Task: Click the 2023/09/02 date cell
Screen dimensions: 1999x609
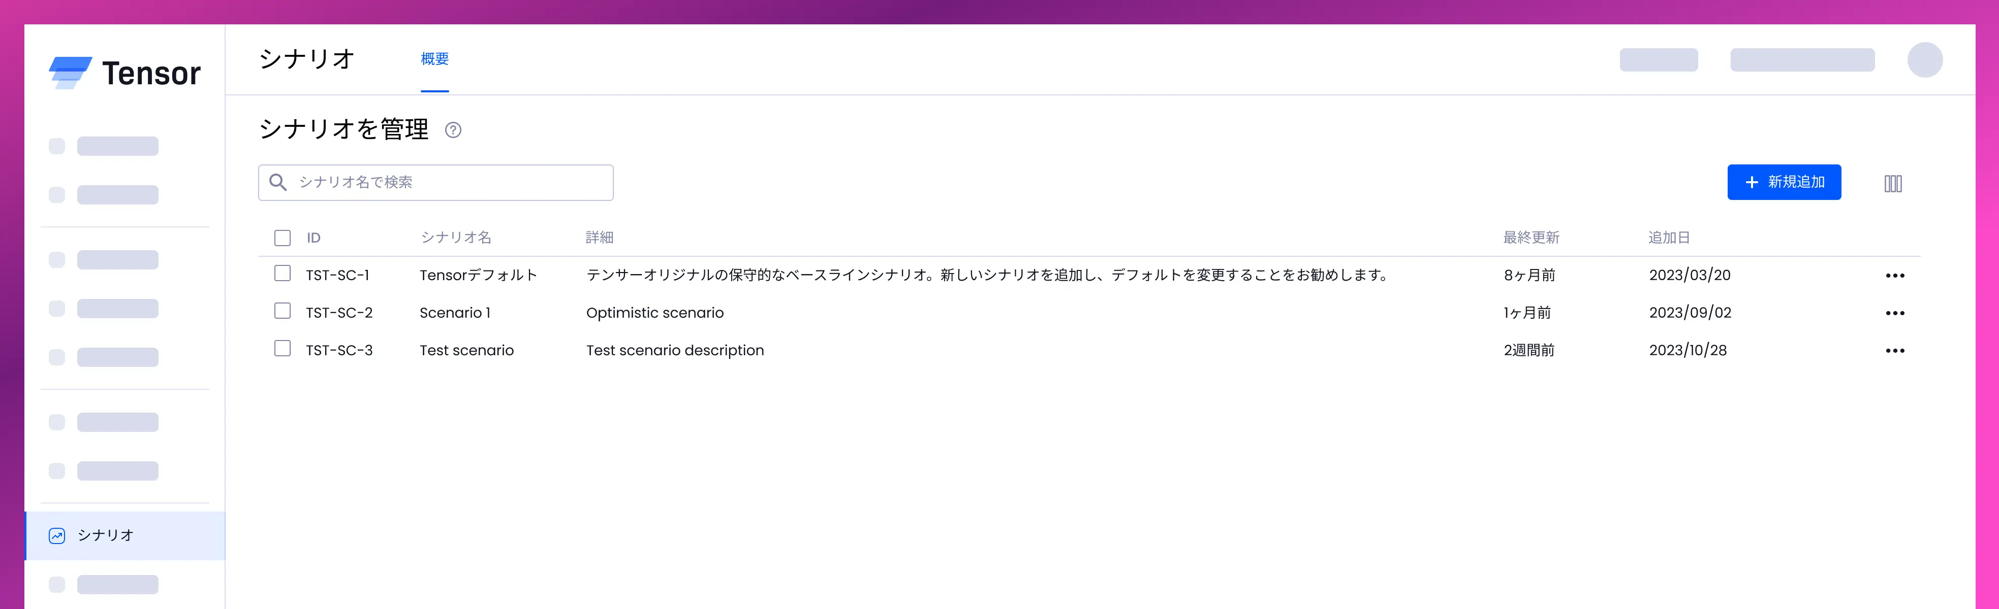Action: point(1690,312)
